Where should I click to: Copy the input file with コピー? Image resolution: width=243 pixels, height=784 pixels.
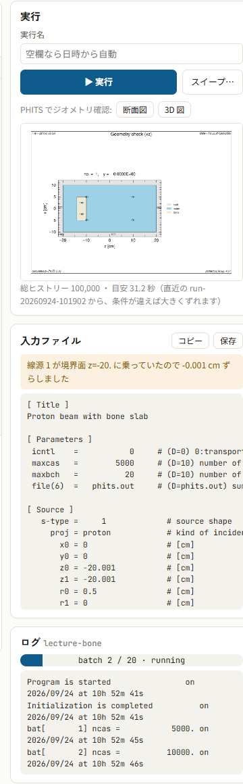click(190, 341)
